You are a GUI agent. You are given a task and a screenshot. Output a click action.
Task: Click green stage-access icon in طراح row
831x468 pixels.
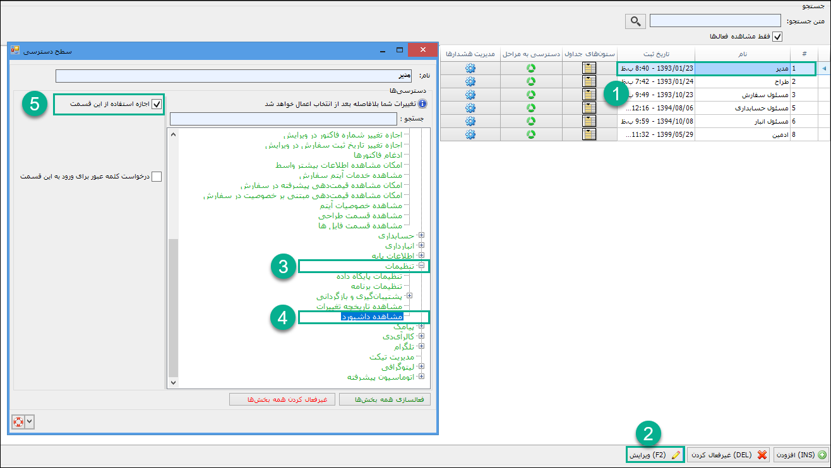[x=531, y=81]
